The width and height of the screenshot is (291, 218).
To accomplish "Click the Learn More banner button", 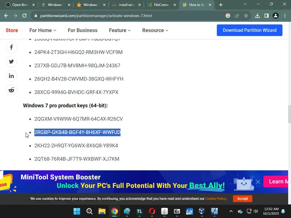I will [x=276, y=182].
